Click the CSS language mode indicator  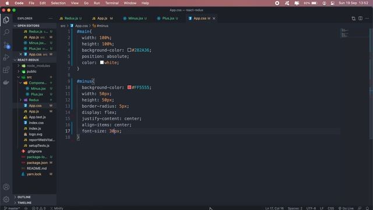point(330,208)
